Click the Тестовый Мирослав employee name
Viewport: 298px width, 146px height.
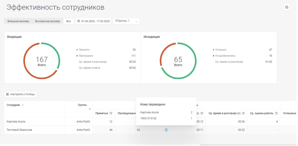point(19,130)
